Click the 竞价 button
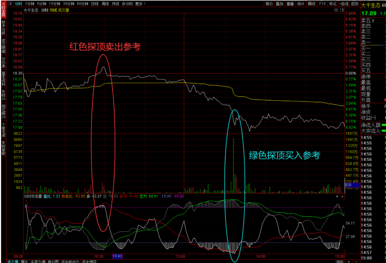Screen dimensions: 386x263 click(269, 4)
